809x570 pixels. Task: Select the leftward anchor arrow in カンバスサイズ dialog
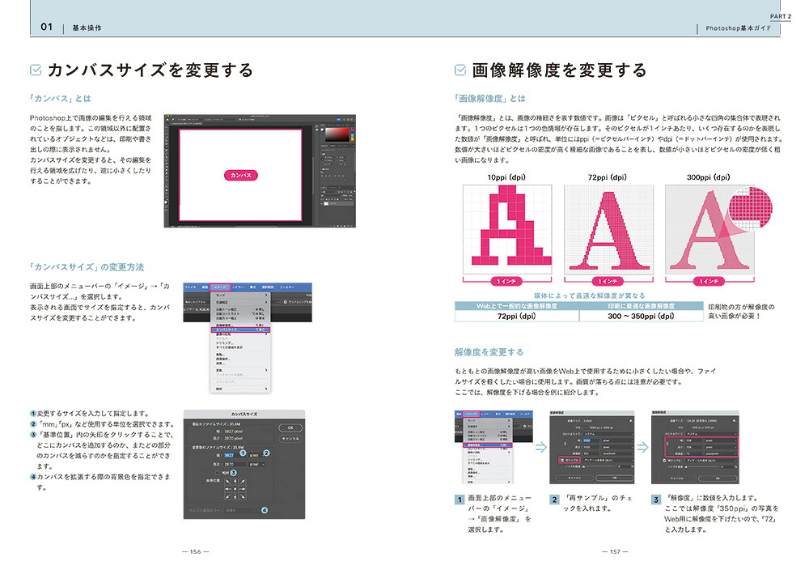[x=228, y=489]
